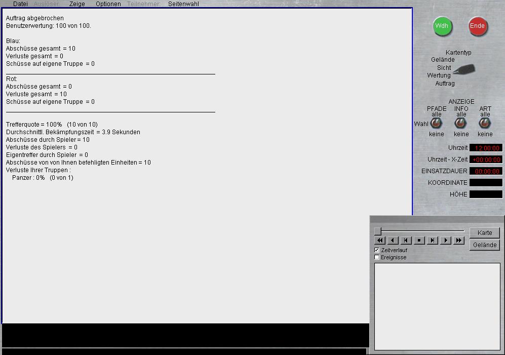Click the playback timeline slider handle
Viewport: 505px width, 355px height.
[378, 231]
